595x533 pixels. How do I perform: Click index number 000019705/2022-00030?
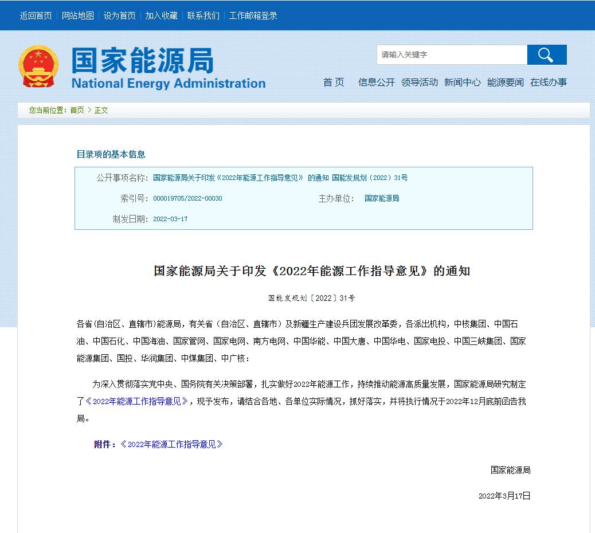point(187,198)
